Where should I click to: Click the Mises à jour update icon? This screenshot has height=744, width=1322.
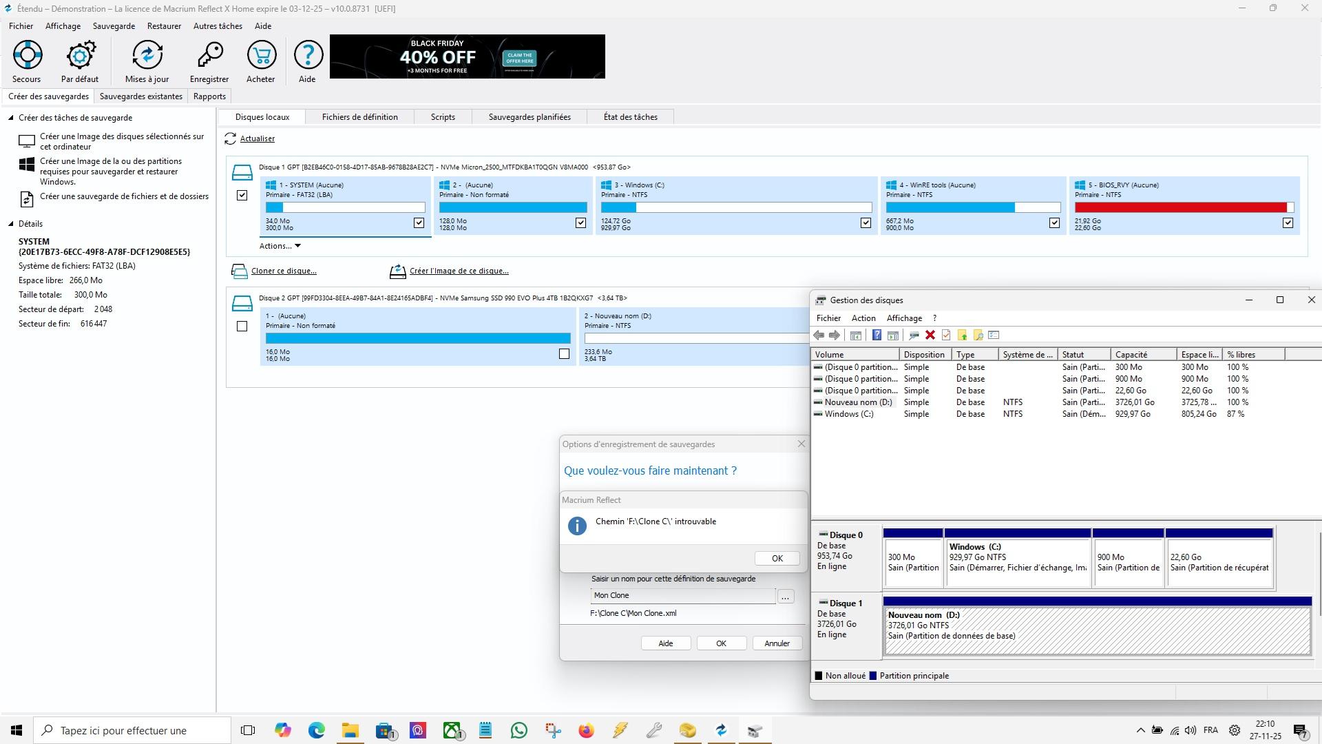pyautogui.click(x=147, y=55)
